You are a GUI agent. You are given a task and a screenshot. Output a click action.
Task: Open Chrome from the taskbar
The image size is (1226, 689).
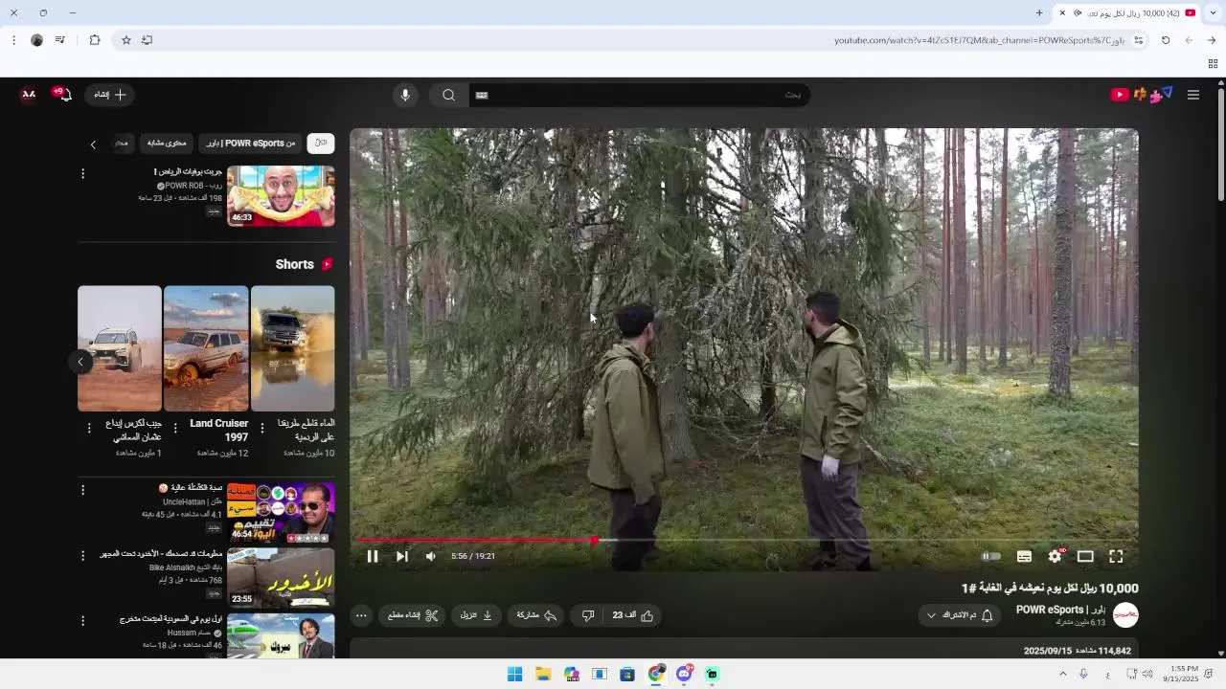(x=656, y=674)
